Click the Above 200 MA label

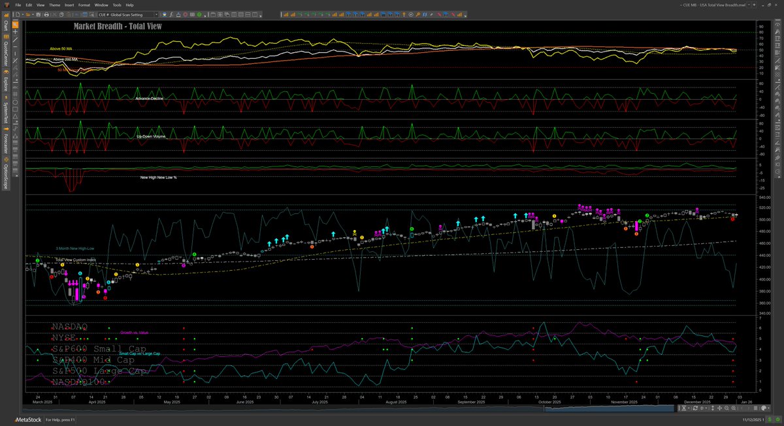coord(65,59)
